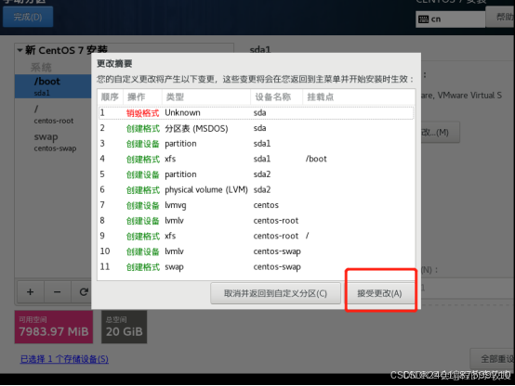Add a mount point with plus button
Screen dimensions: 515x386
click(x=31, y=292)
